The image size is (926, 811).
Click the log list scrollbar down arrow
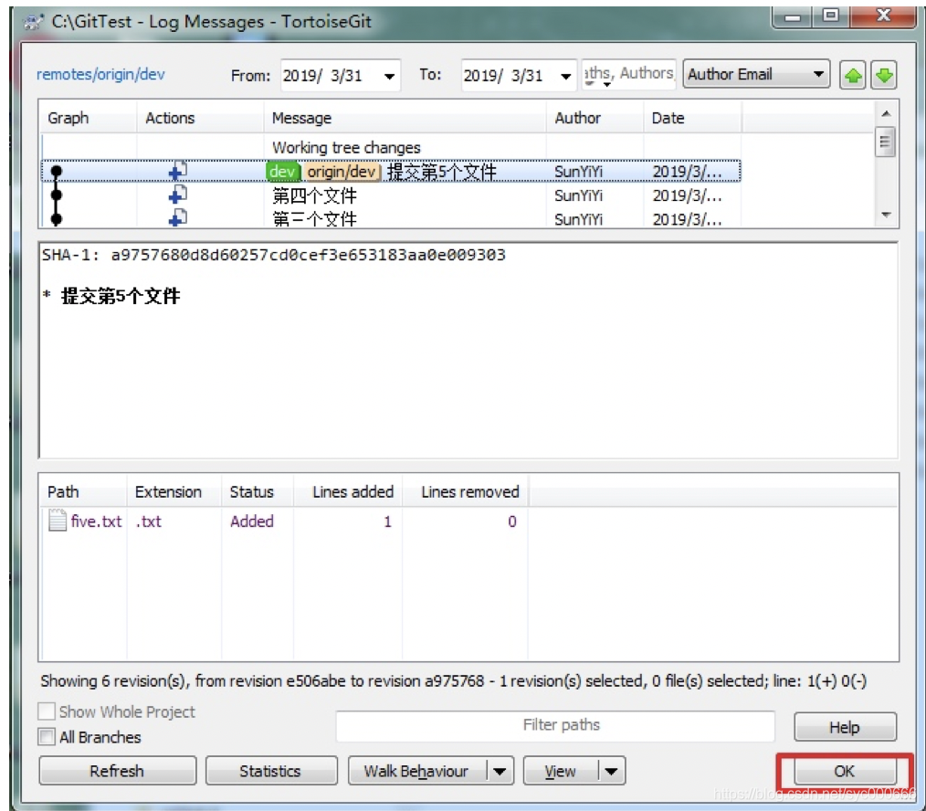tap(885, 215)
